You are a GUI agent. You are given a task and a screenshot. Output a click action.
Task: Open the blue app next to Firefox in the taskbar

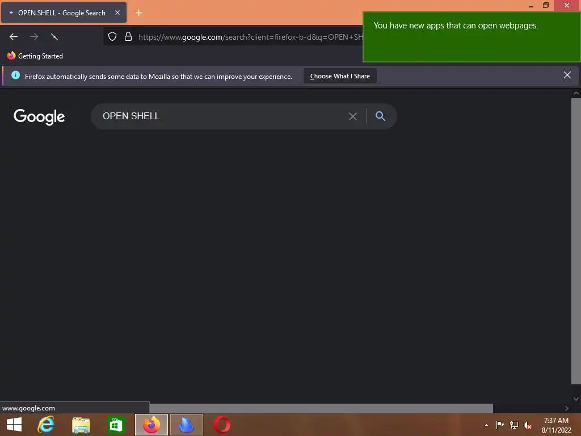coord(186,425)
